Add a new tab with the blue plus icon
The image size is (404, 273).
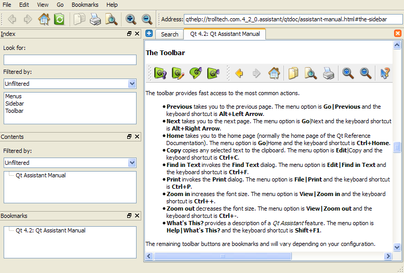pyautogui.click(x=149, y=33)
